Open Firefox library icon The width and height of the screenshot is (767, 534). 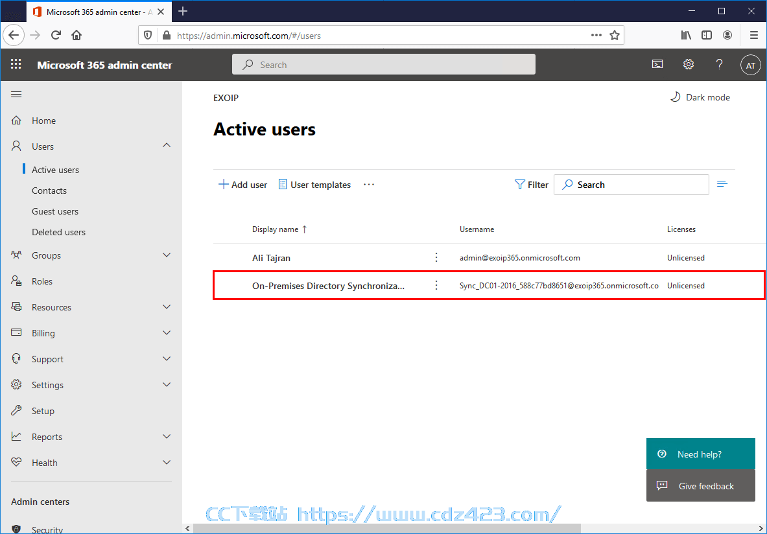686,35
